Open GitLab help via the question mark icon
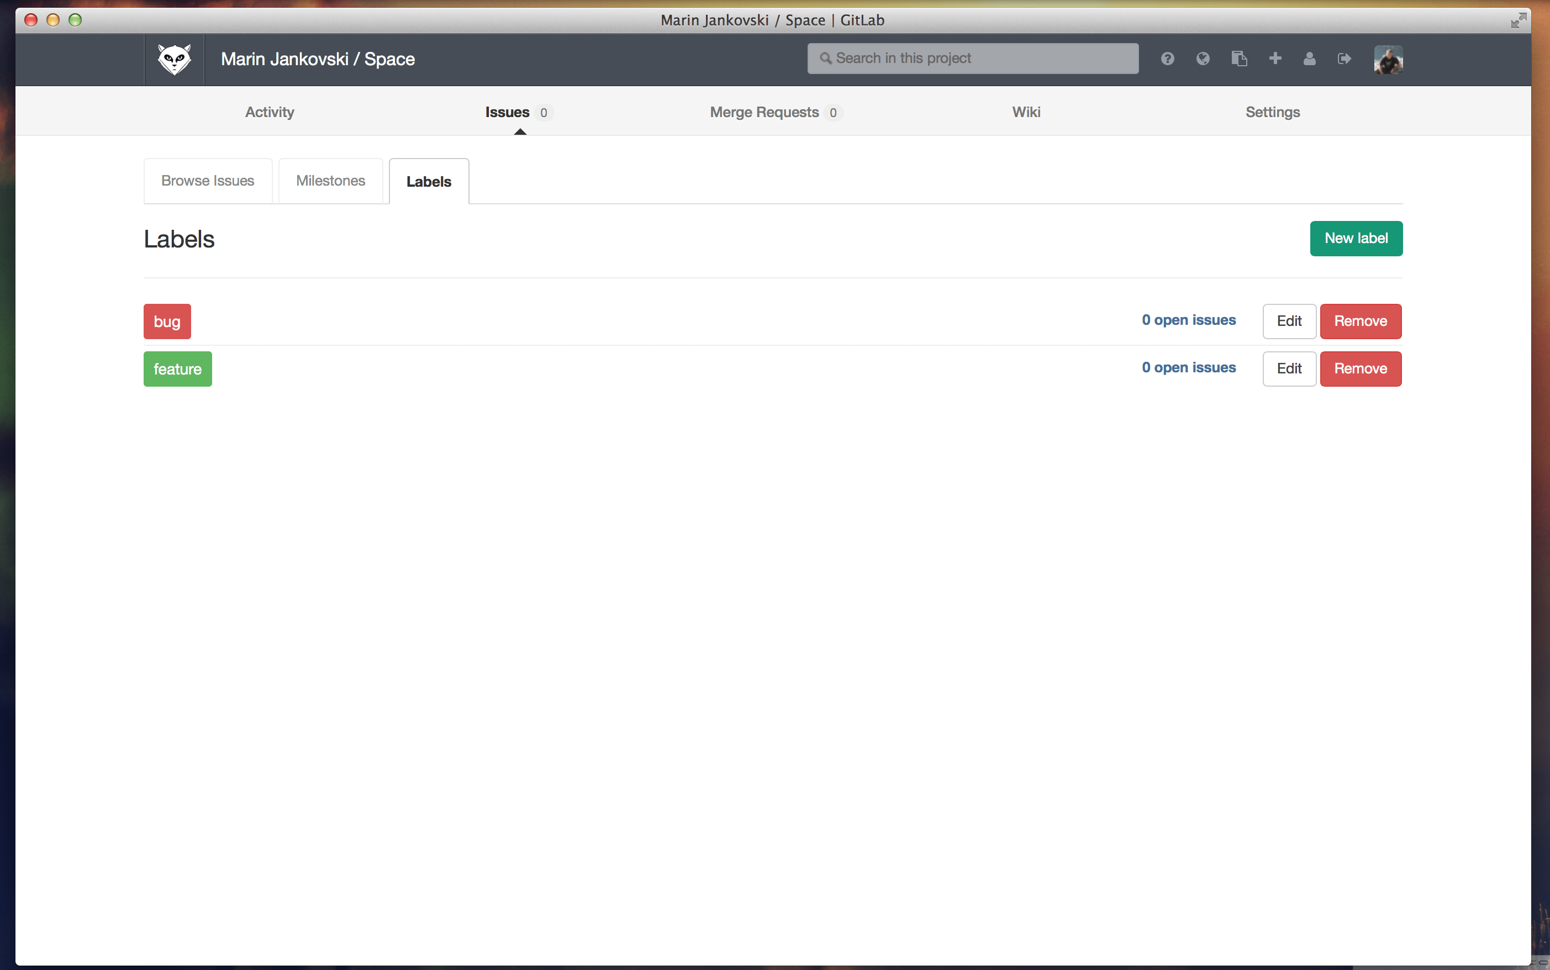 (1167, 59)
